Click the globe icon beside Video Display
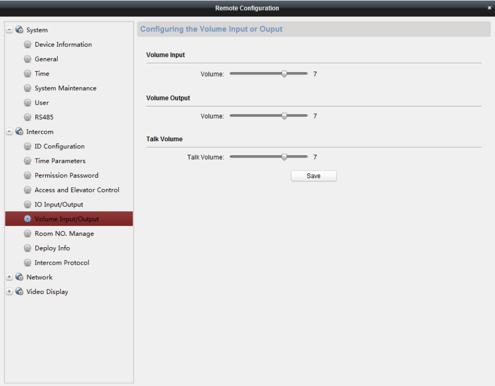 (x=19, y=291)
